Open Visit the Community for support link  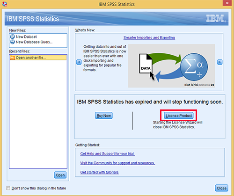click(x=117, y=163)
